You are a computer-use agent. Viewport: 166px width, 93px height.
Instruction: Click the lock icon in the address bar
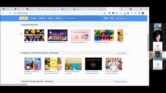coord(15,13)
